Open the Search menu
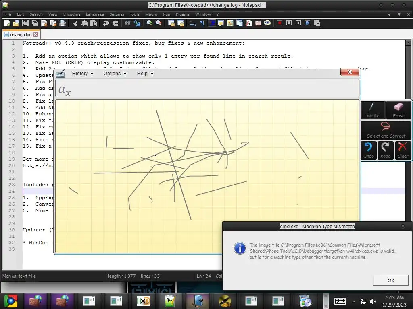The image size is (413, 309). [36, 14]
